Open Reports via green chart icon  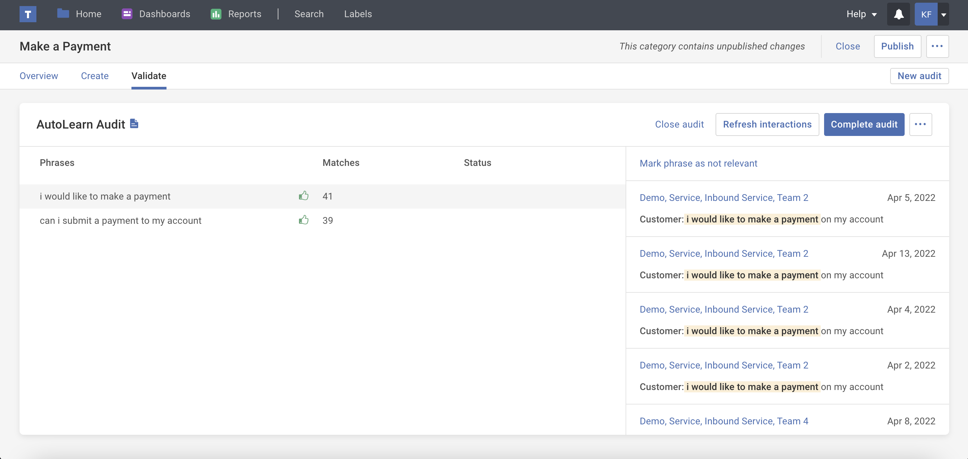216,14
